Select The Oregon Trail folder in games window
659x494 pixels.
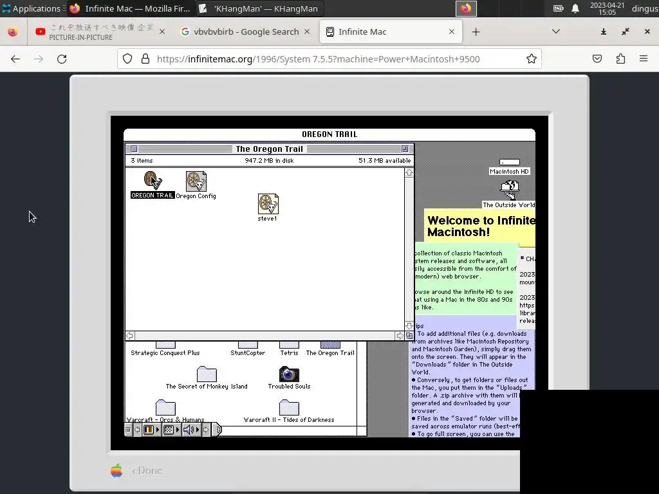pyautogui.click(x=330, y=345)
